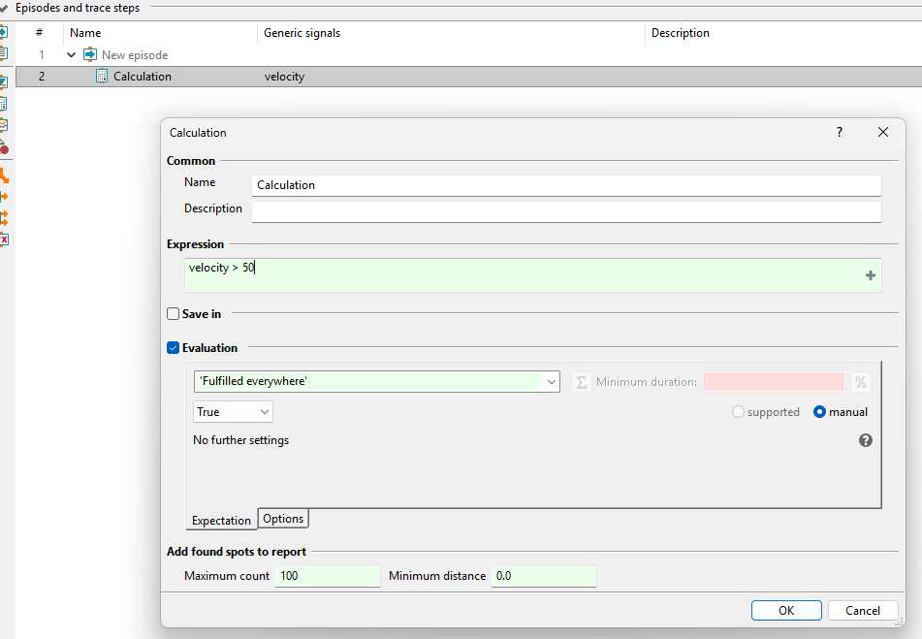Click the Minimum distance field
The width and height of the screenshot is (922, 639).
[544, 576]
